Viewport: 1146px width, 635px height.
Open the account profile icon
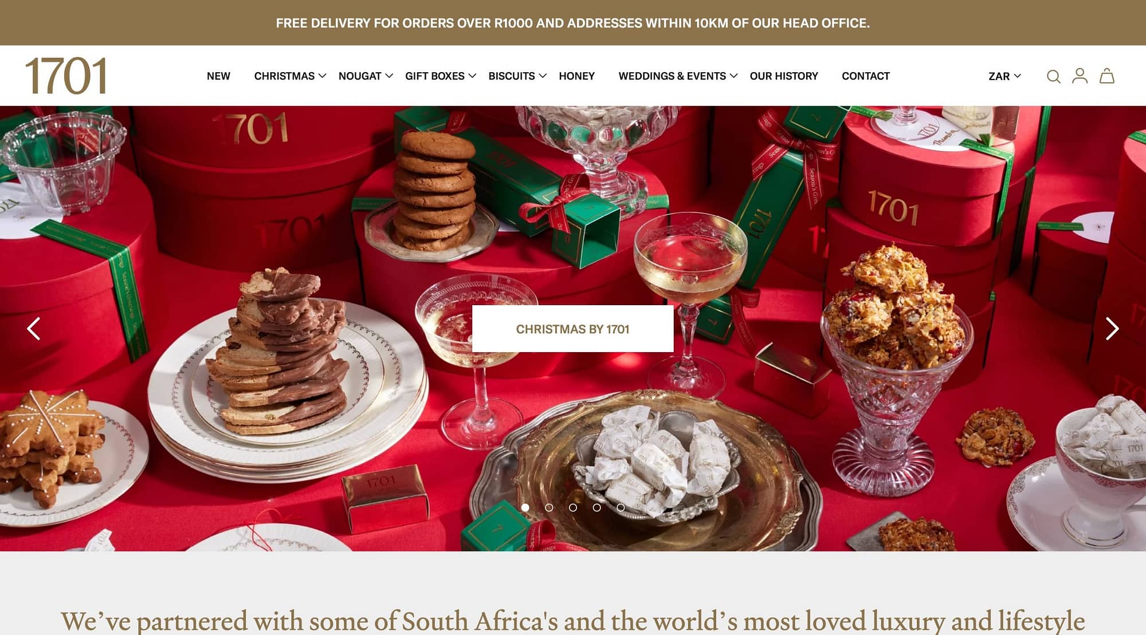click(x=1080, y=76)
